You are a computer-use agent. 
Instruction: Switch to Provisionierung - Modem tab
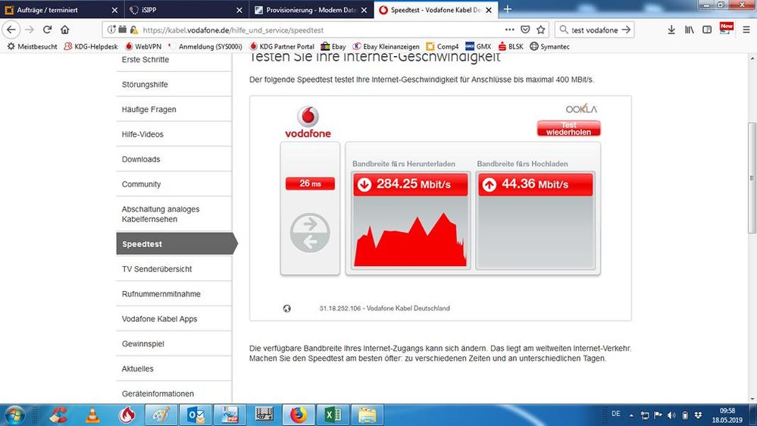point(311,10)
